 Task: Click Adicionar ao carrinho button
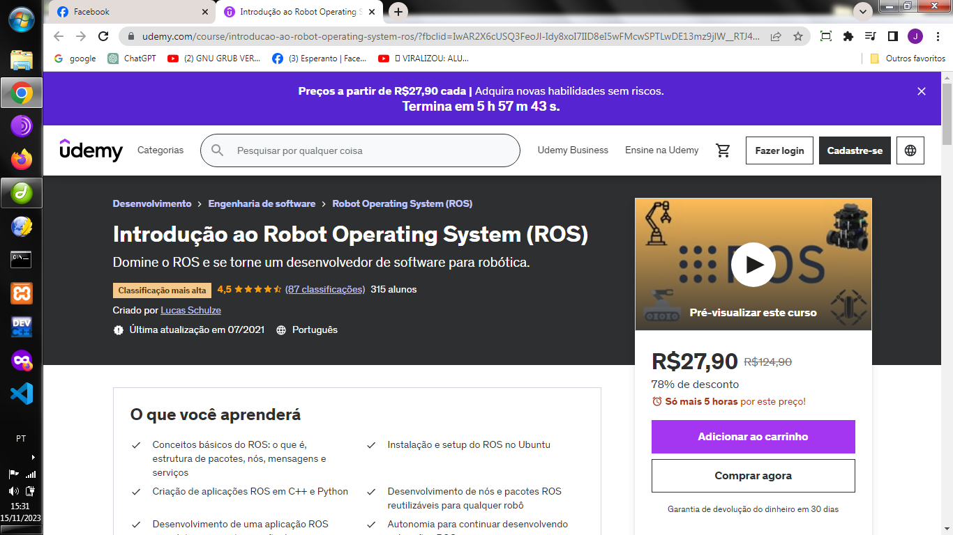pos(753,437)
